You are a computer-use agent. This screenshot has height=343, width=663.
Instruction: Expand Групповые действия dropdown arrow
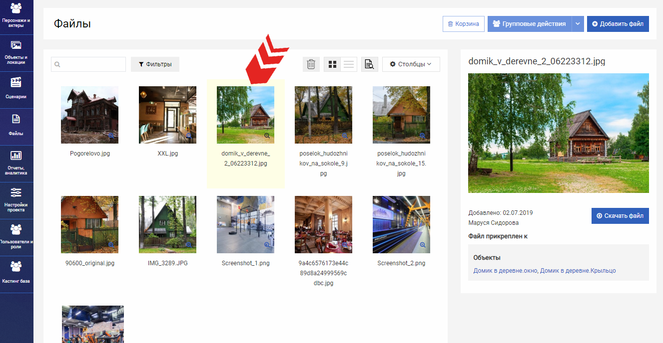(x=578, y=24)
